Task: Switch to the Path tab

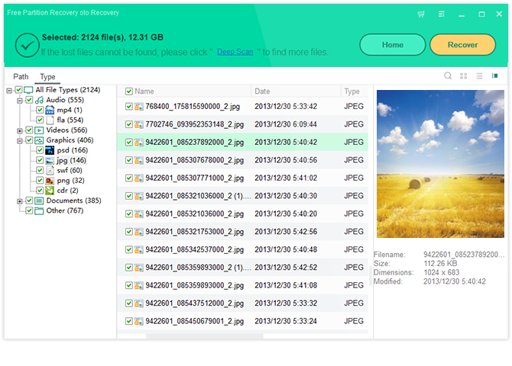Action: 21,77
